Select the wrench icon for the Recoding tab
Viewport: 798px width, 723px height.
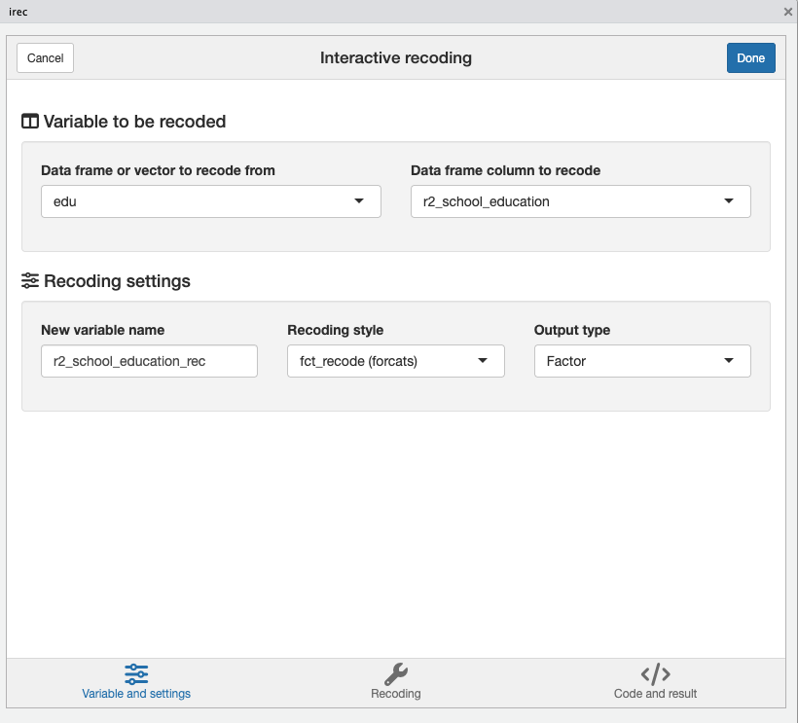pyautogui.click(x=395, y=673)
